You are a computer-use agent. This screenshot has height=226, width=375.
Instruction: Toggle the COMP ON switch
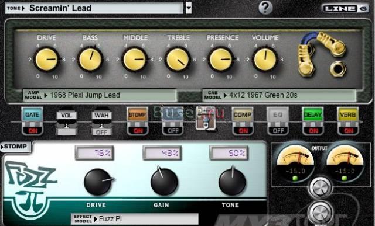pyautogui.click(x=243, y=131)
